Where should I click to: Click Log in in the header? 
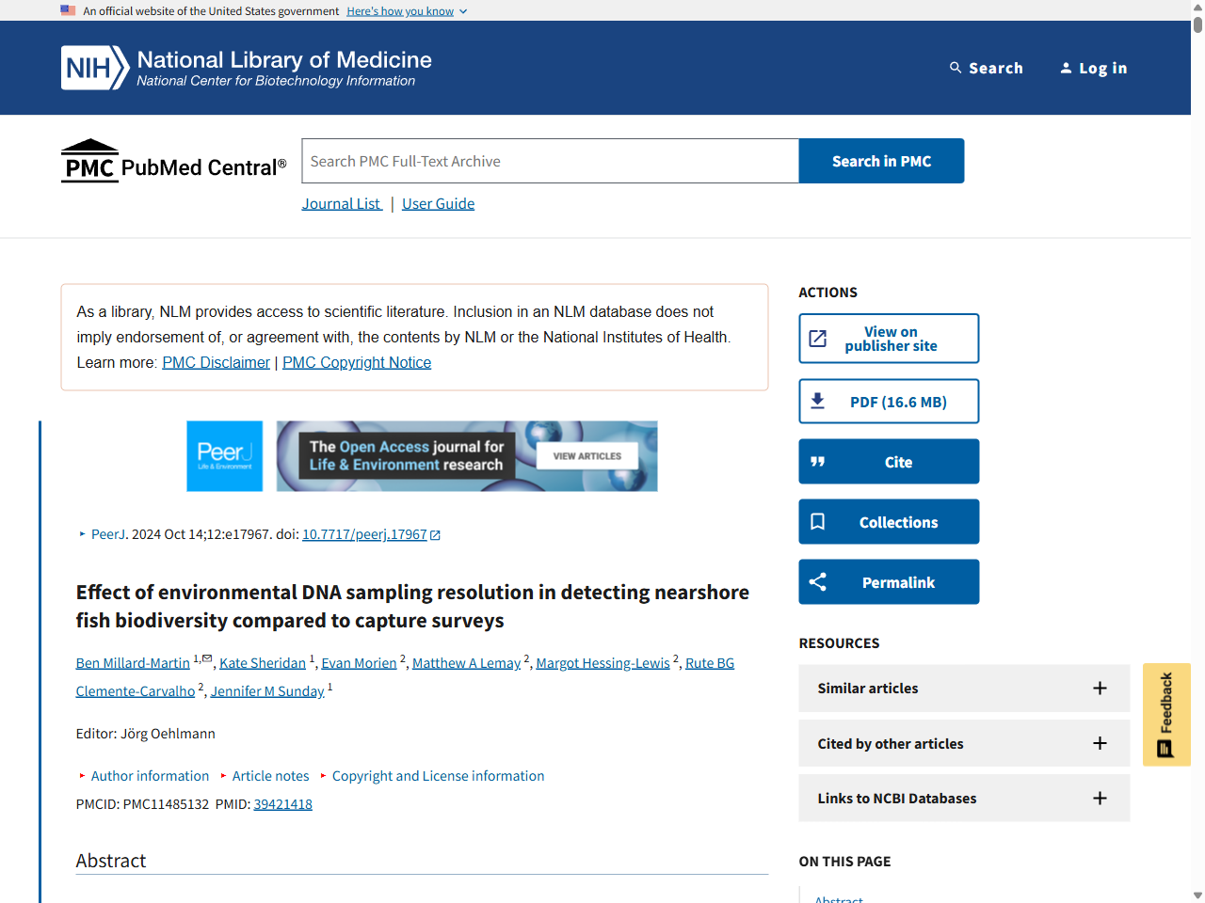pyautogui.click(x=1093, y=68)
